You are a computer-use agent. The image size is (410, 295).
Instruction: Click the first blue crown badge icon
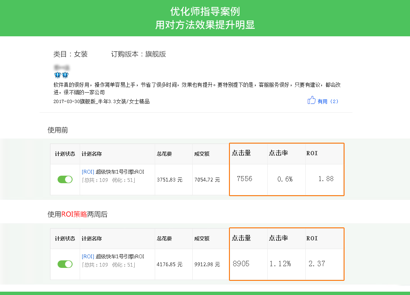click(x=58, y=76)
